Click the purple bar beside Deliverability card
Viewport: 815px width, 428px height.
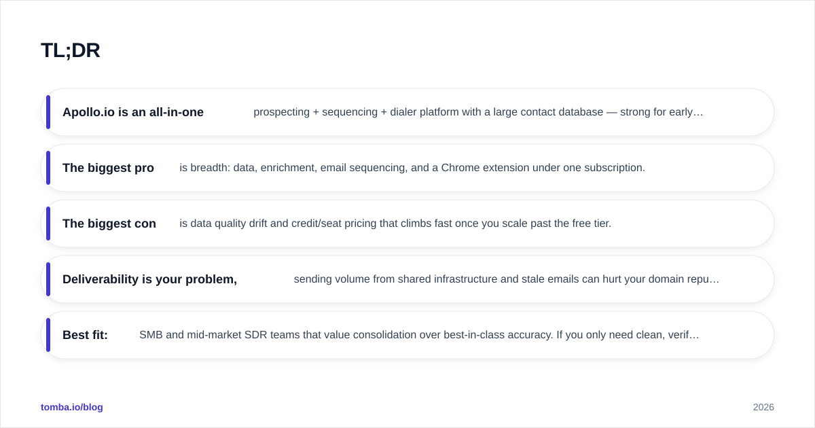click(48, 279)
